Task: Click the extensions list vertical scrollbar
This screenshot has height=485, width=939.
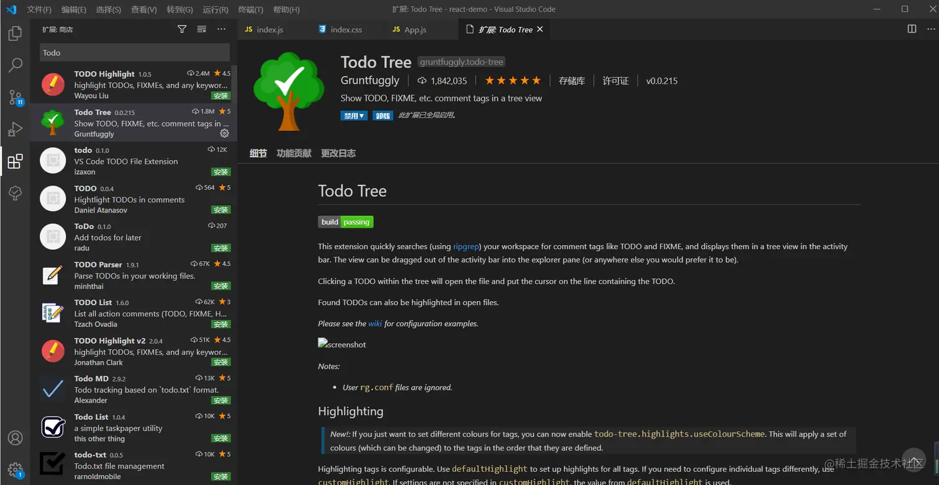Action: [234, 84]
